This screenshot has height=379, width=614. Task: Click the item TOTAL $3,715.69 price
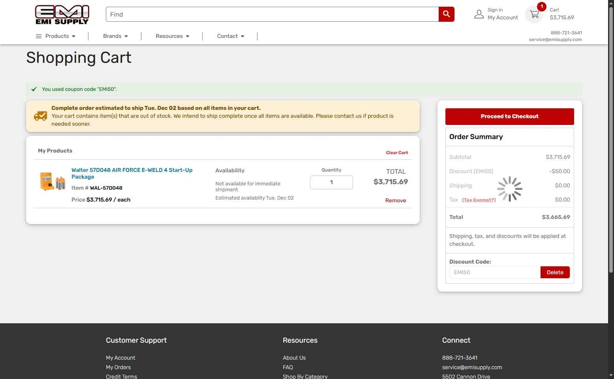tap(391, 182)
